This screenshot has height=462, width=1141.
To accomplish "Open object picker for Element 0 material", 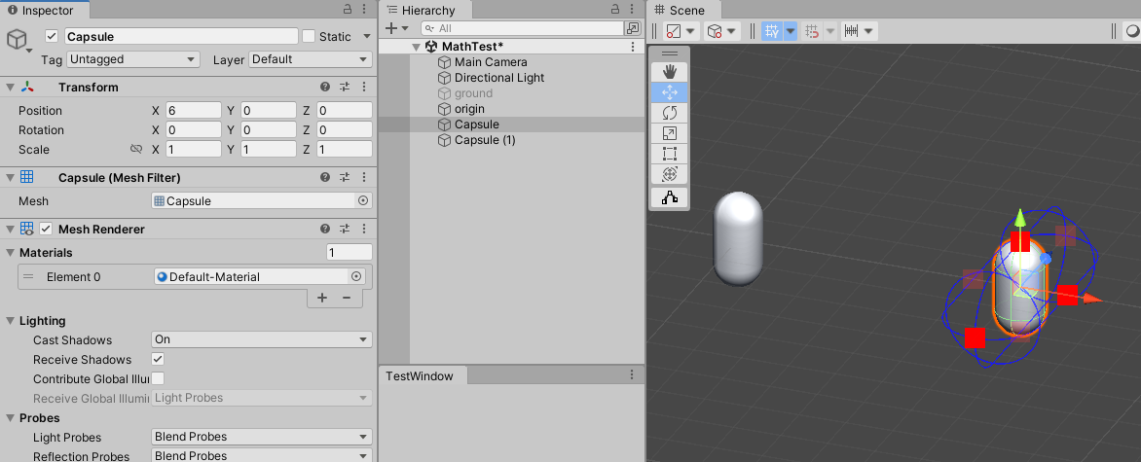I will [x=356, y=276].
